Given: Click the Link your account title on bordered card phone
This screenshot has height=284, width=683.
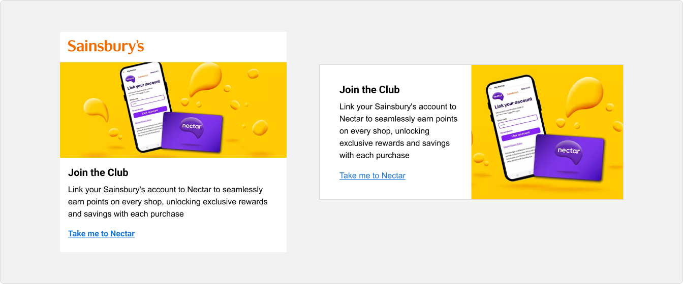Looking at the screenshot, I should coord(513,103).
